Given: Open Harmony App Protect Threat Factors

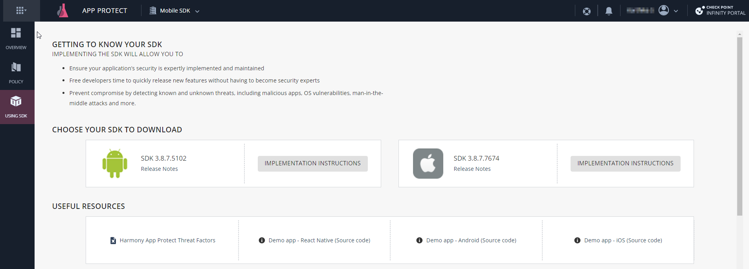Looking at the screenshot, I should (167, 240).
